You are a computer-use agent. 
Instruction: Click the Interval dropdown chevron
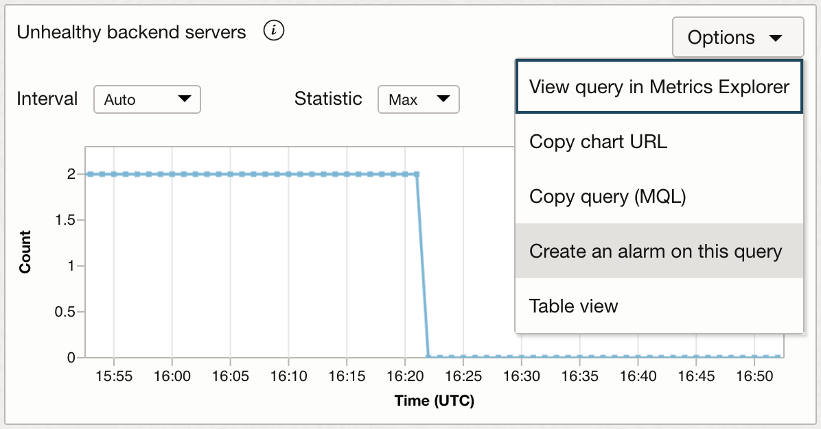tap(185, 99)
